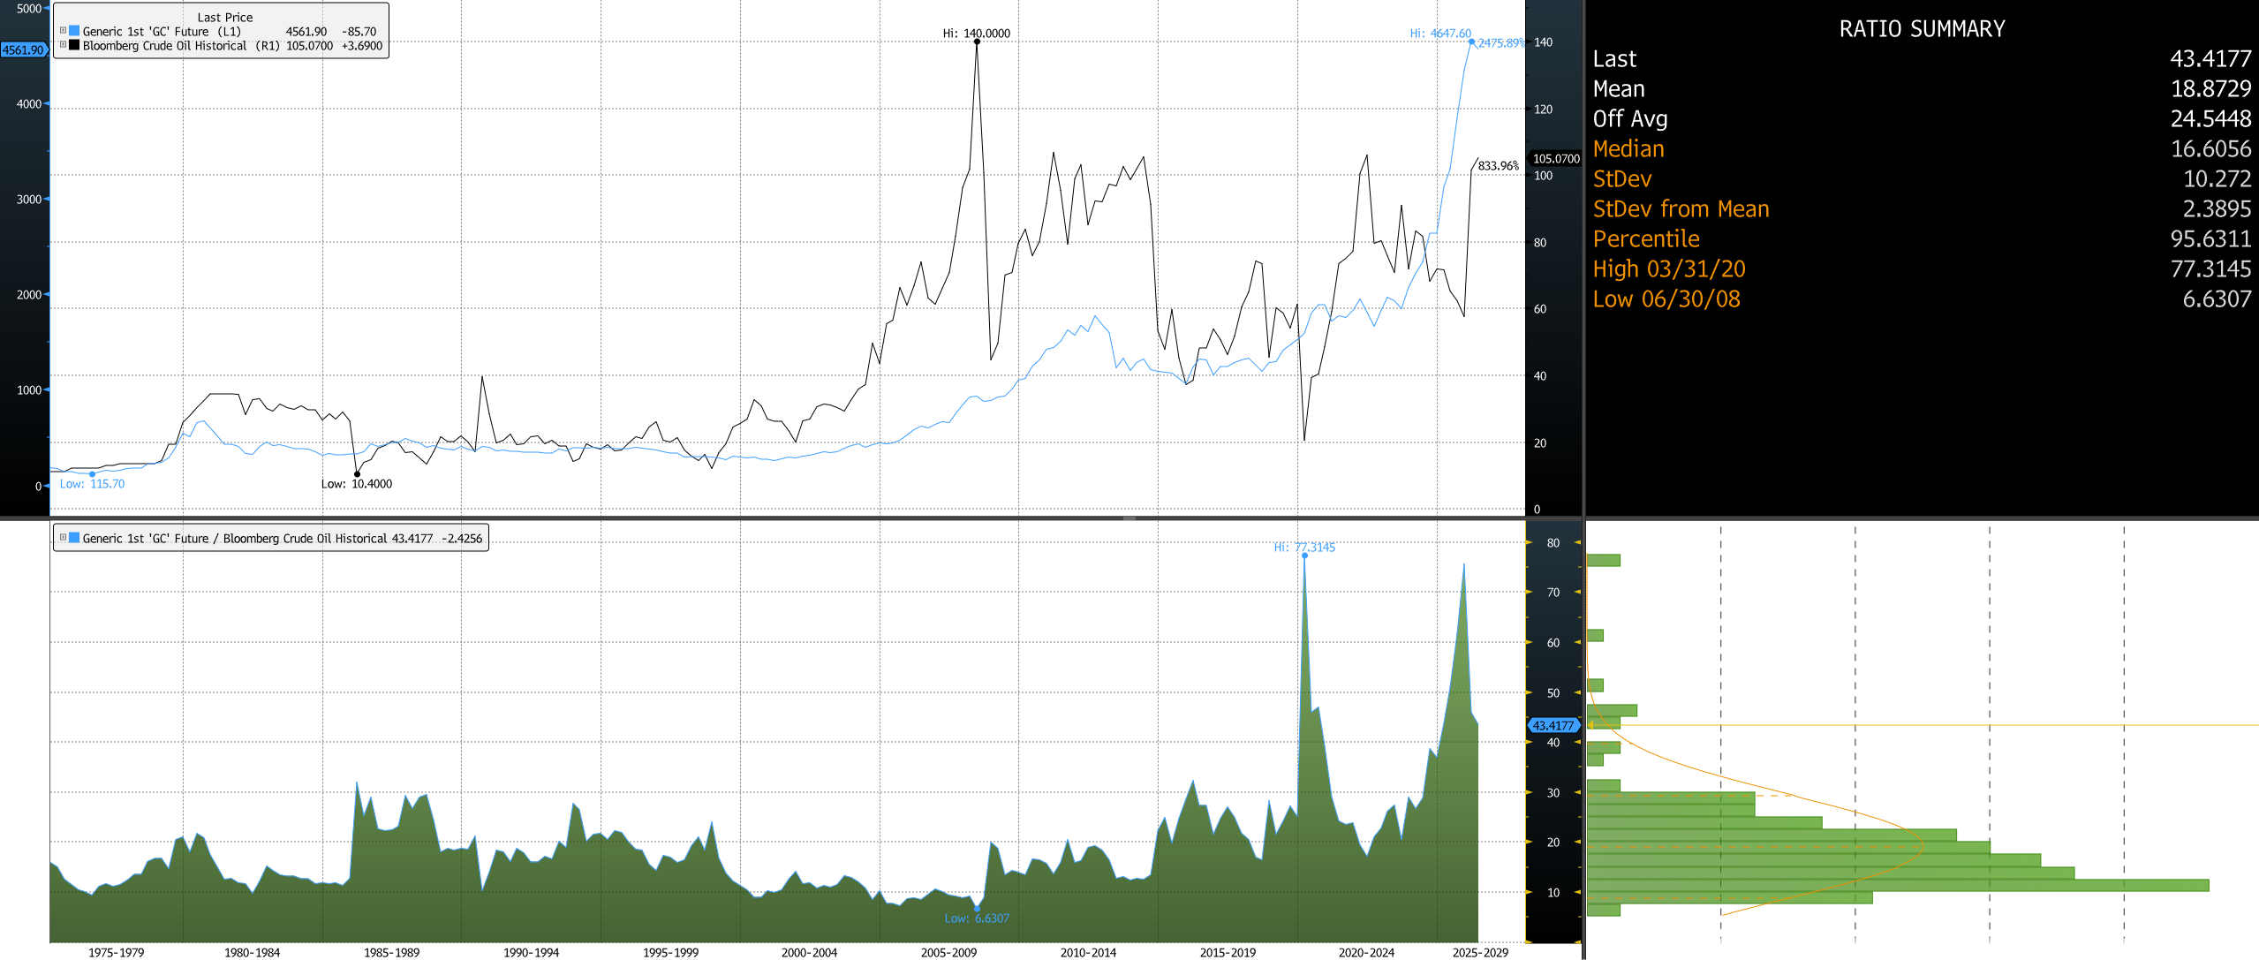Viewport: 2259px width, 960px height.
Task: Click the black Crude Oil Historical color swatch
Action: pos(74,45)
